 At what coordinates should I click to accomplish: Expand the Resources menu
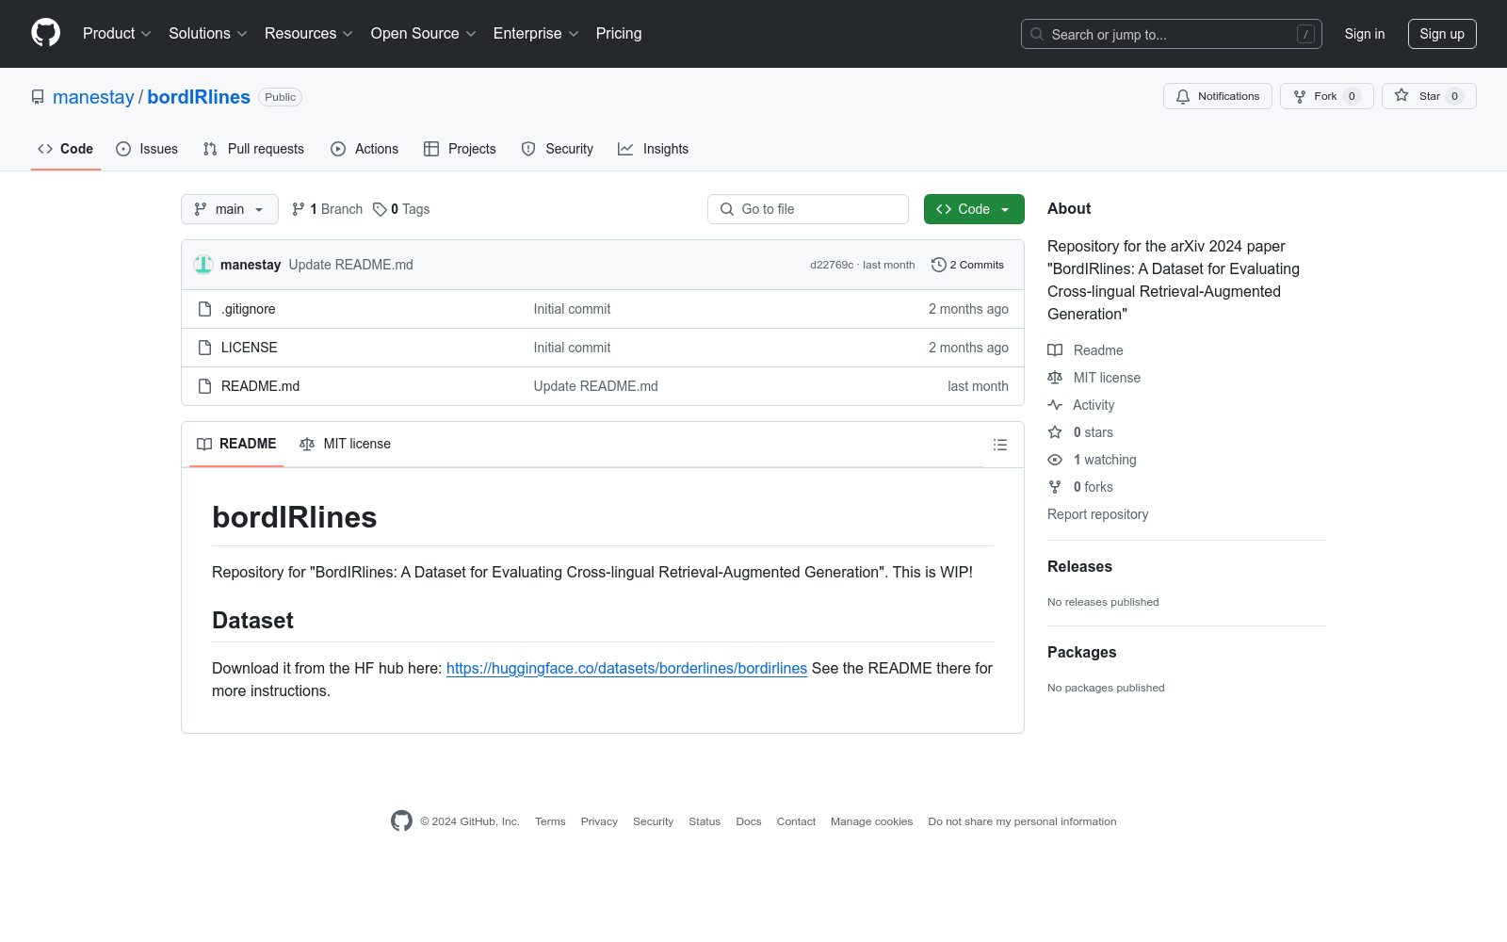[309, 33]
